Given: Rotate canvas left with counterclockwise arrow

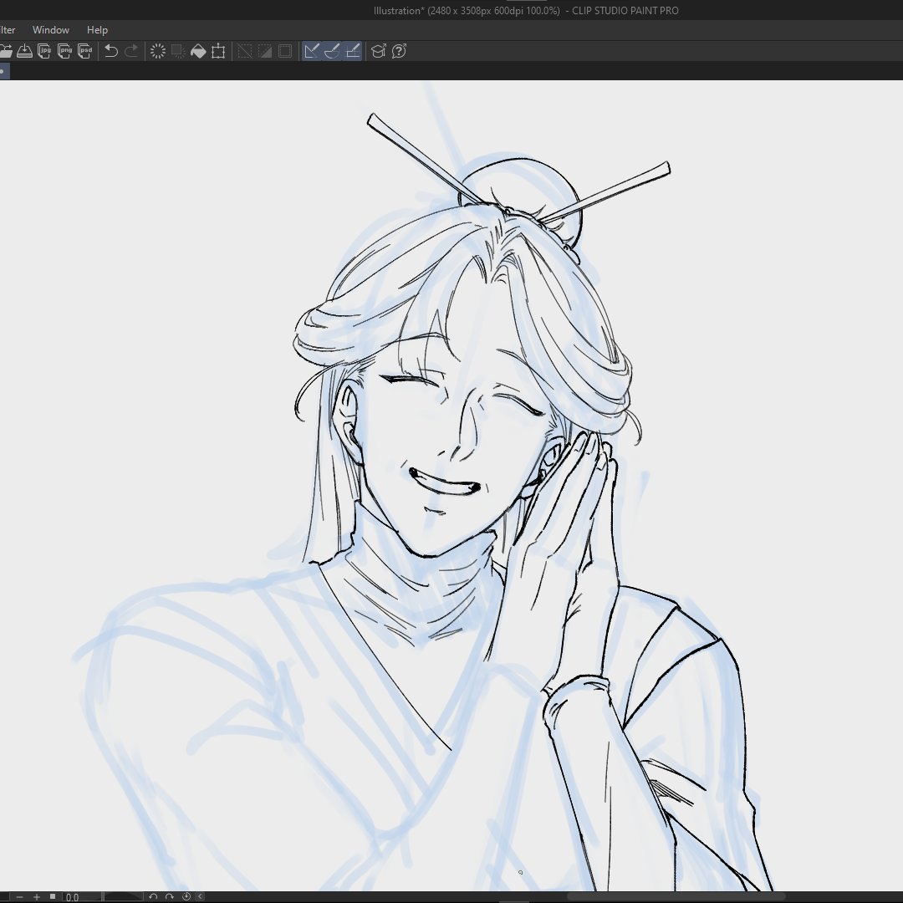Looking at the screenshot, I should 153,896.
